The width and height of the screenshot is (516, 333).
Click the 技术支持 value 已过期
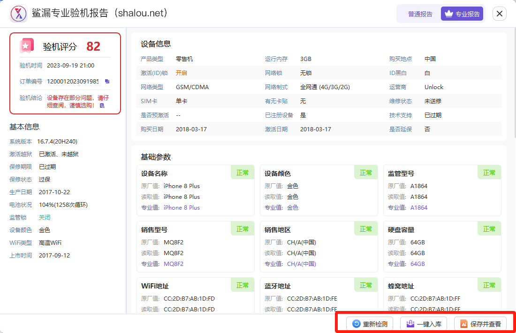pyautogui.click(x=433, y=115)
